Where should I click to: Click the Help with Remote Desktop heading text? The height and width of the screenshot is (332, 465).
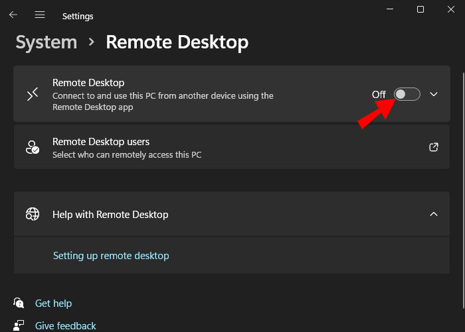(x=110, y=214)
